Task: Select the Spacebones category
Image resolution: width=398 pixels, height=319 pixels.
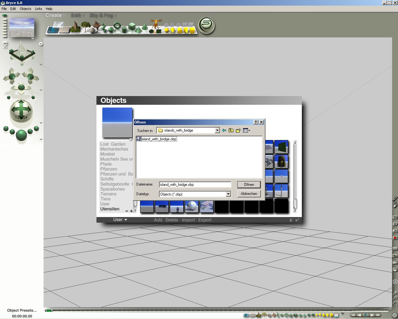Action: (x=112, y=189)
